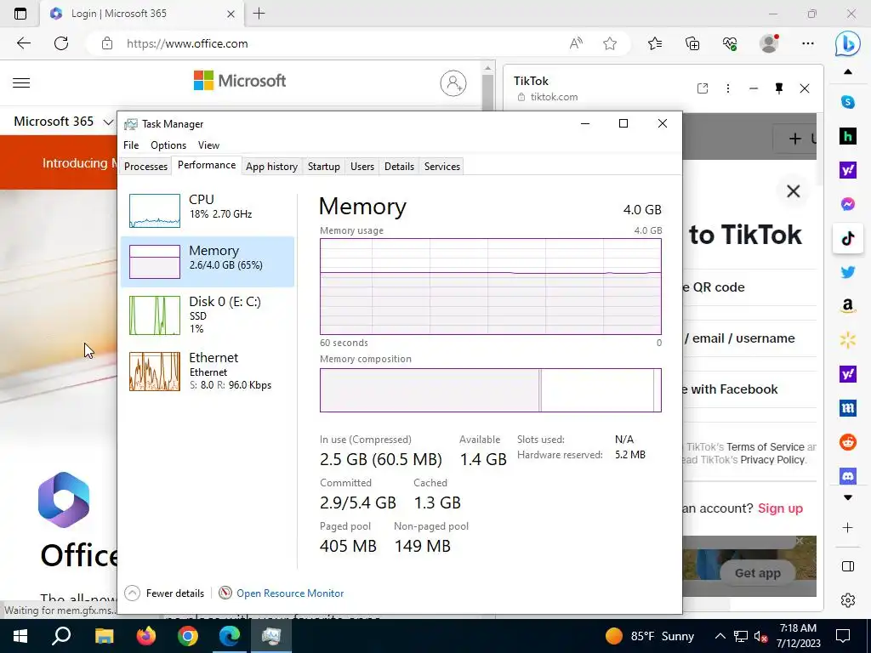This screenshot has width=871, height=653.
Task: Open the Edge profile avatar
Action: pos(769,43)
